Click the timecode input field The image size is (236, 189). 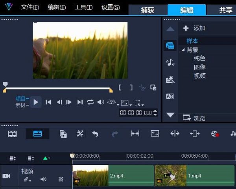click(136, 113)
